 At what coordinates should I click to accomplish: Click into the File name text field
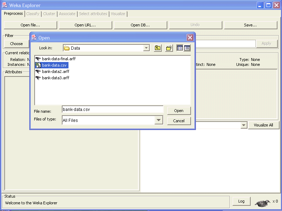tap(112, 110)
